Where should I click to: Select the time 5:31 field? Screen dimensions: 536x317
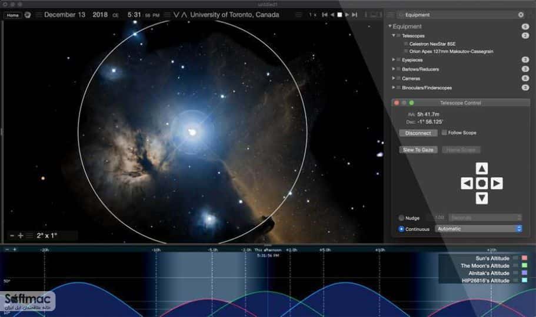[134, 15]
